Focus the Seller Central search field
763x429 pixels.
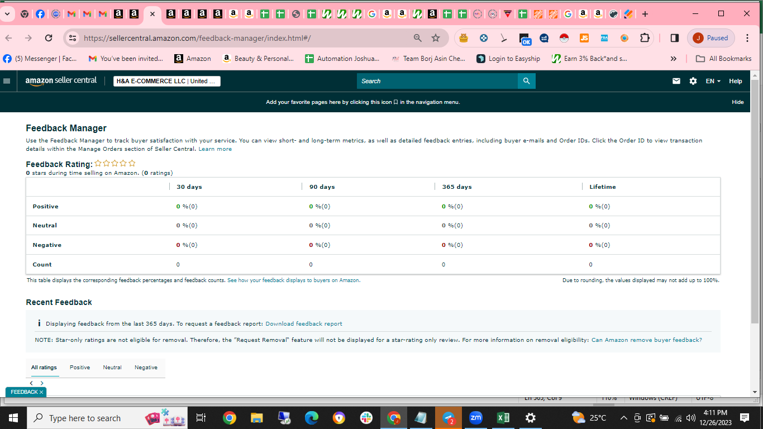pyautogui.click(x=437, y=81)
